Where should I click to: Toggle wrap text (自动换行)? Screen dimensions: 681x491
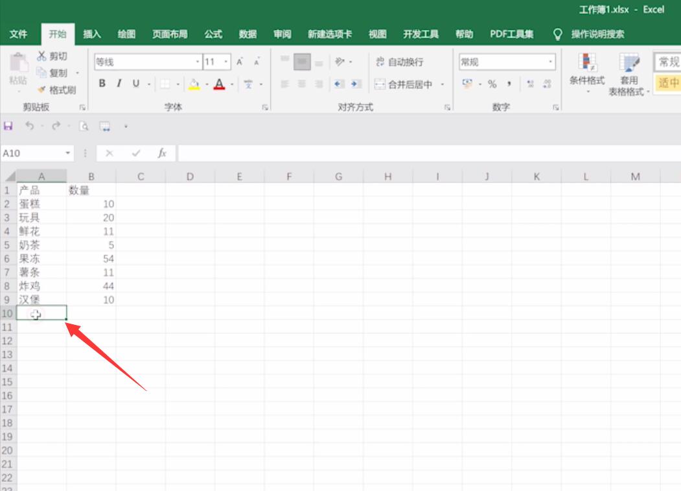click(x=399, y=62)
